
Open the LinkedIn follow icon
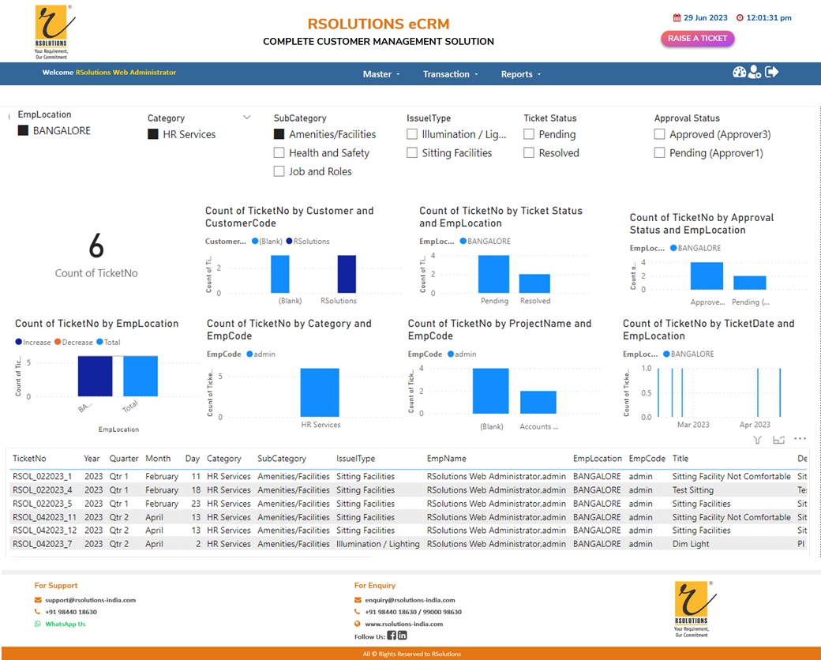[x=403, y=636]
